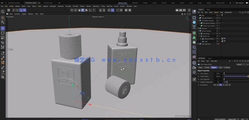This screenshot has height=120, width=249.
Task: Collapse the Sub Bottle Instance group
Action: coord(198,21)
